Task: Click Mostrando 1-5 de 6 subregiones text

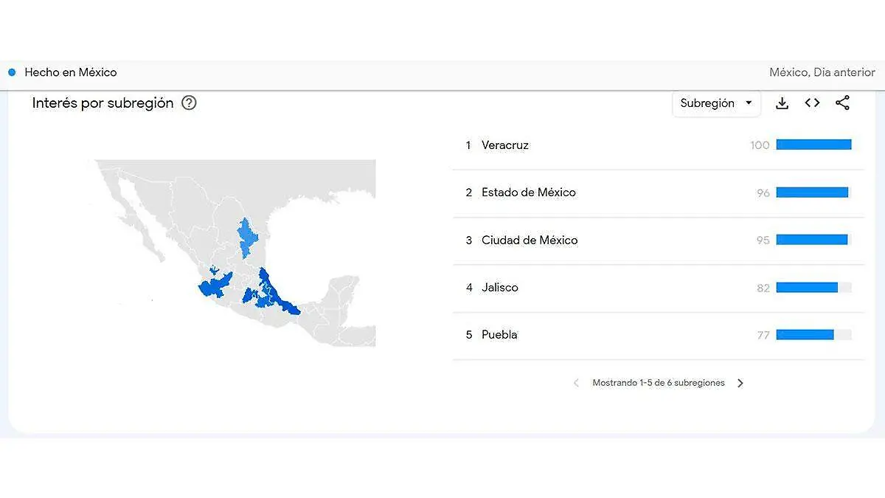Action: (x=658, y=382)
